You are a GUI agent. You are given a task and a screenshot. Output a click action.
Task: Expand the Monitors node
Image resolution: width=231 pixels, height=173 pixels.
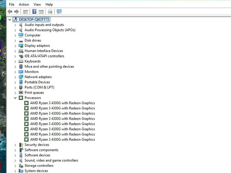click(15, 72)
